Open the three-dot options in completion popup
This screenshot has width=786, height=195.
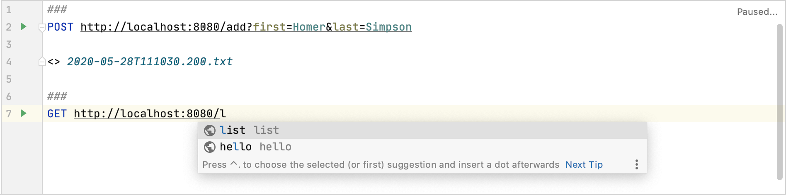[x=636, y=165]
